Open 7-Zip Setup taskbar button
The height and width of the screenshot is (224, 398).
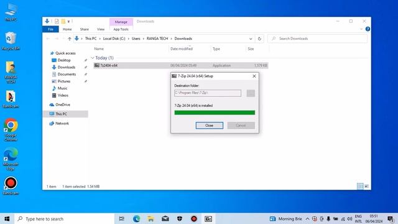208,218
